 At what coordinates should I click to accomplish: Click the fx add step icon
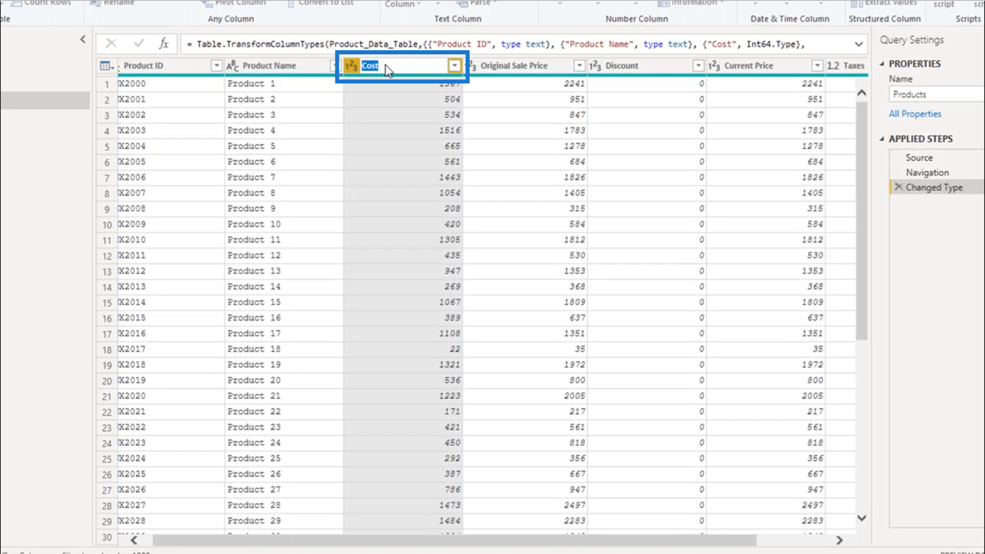[164, 43]
